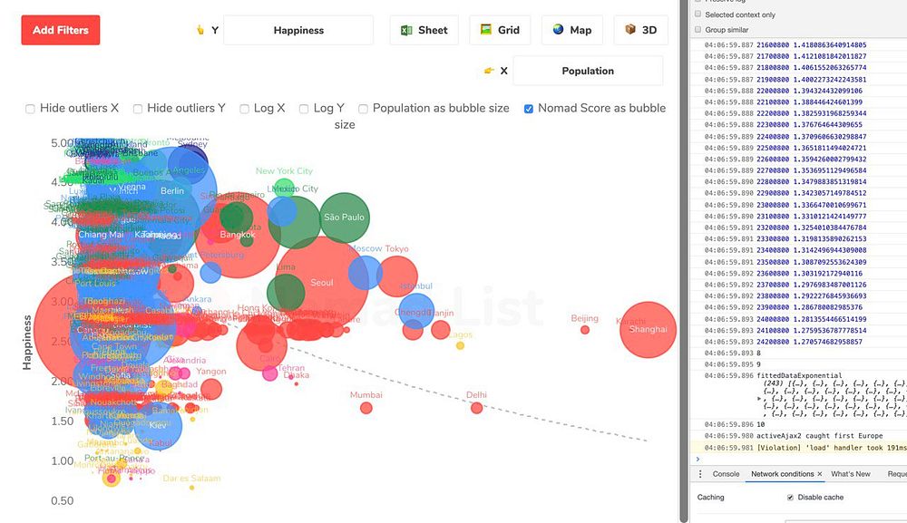The image size is (907, 523).
Task: Open the Happiness Y-axis selector
Action: pyautogui.click(x=298, y=30)
